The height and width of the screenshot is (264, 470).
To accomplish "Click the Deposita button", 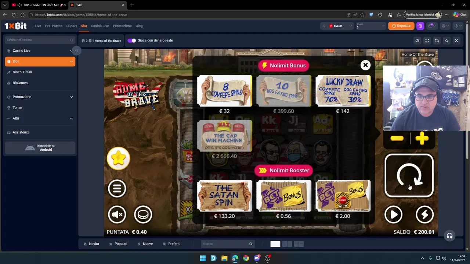I will [x=401, y=26].
